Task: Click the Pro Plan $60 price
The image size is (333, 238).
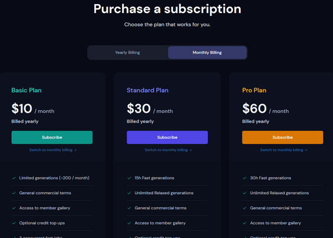Action: [254, 108]
